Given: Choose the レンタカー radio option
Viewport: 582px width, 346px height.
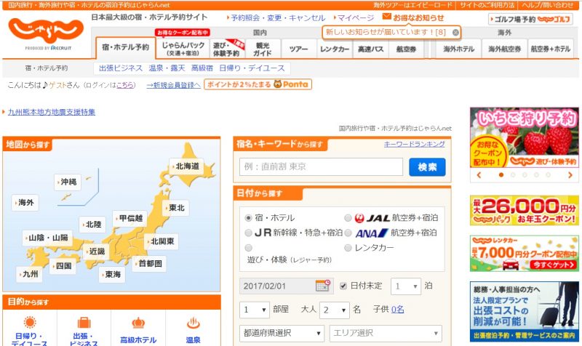Looking at the screenshot, I should 348,248.
